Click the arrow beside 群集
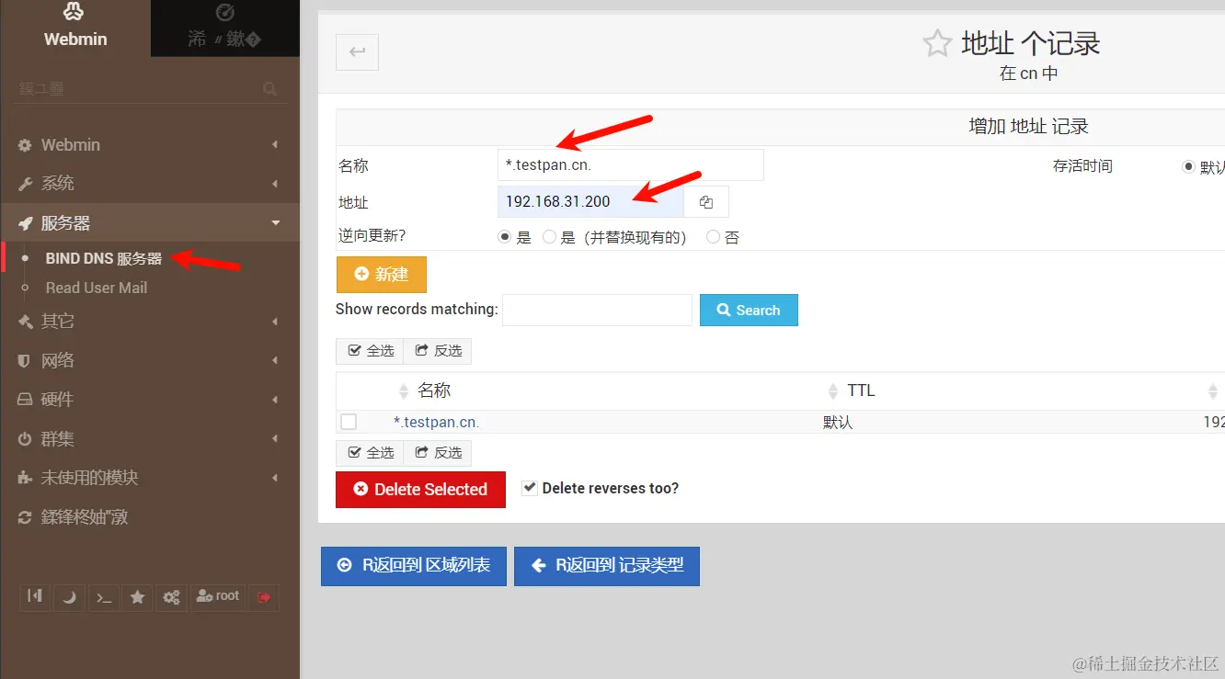1225x679 pixels. click(x=275, y=439)
